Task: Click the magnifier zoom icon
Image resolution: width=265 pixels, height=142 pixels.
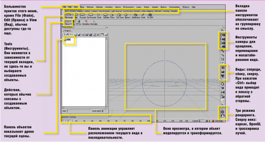Action: point(223,84)
